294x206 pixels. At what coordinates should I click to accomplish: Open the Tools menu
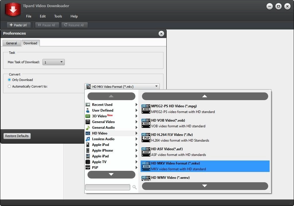[x=58, y=16]
